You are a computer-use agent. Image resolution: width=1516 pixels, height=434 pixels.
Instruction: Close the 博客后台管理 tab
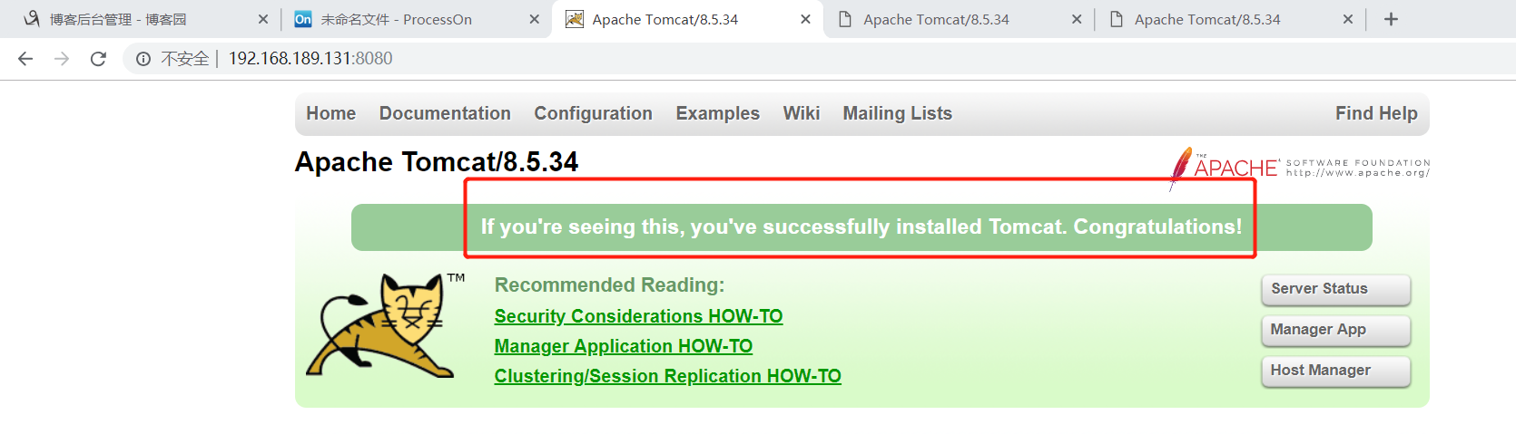click(263, 19)
